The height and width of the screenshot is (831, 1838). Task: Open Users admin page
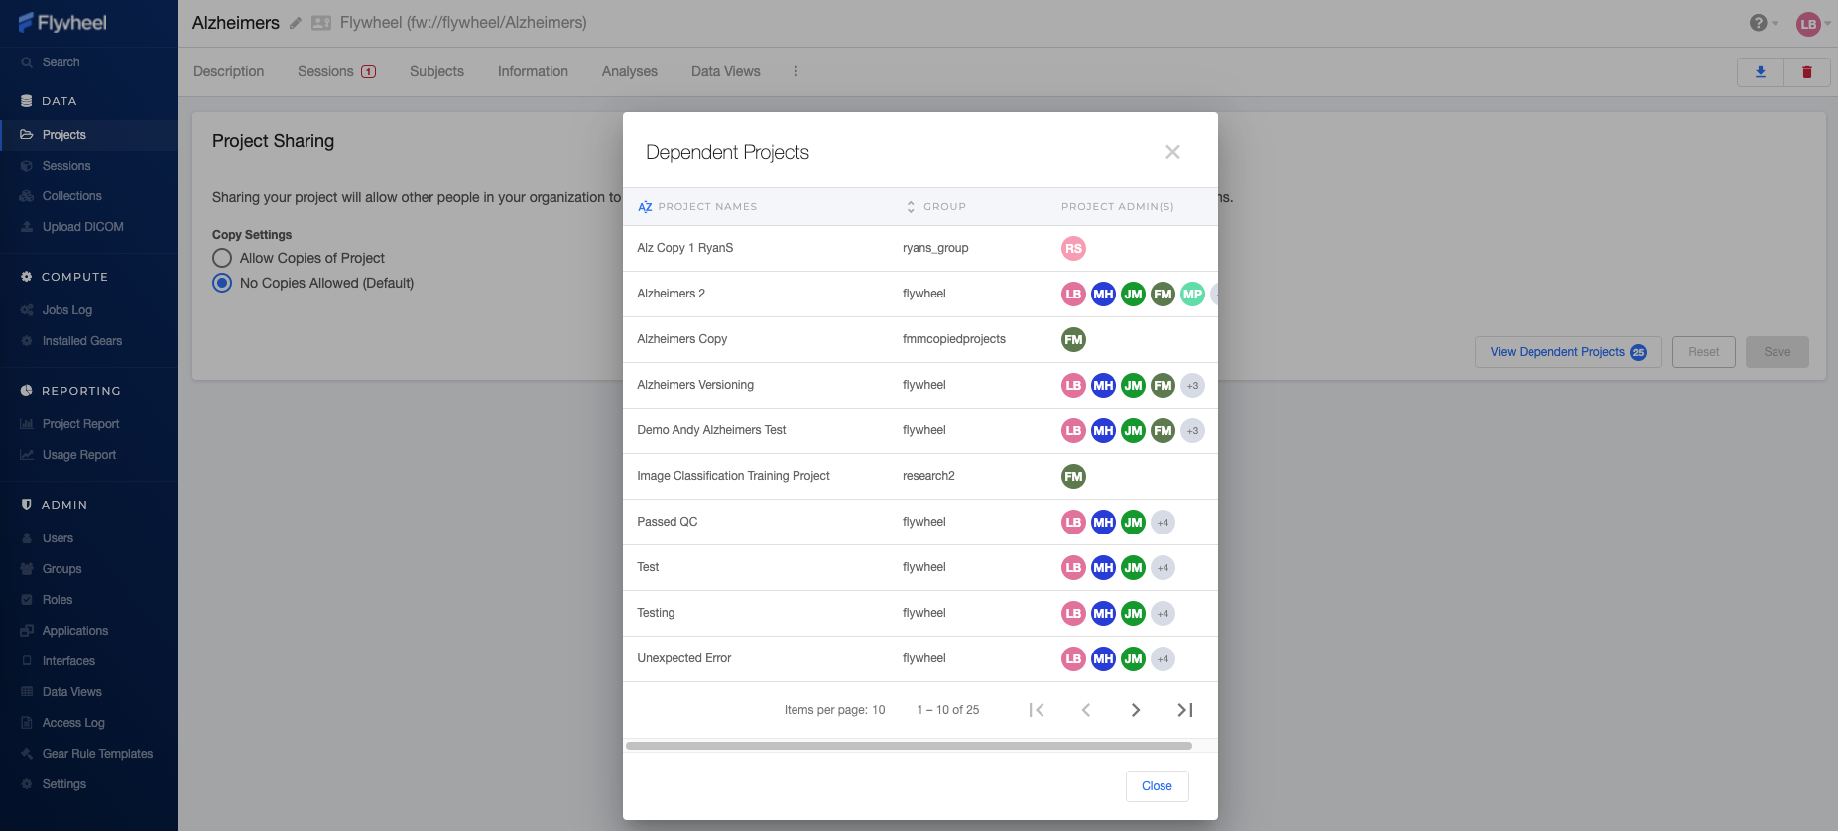pyautogui.click(x=58, y=538)
